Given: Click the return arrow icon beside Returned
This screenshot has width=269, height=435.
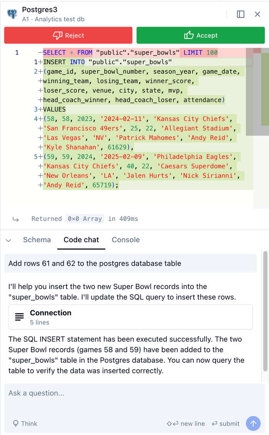Looking at the screenshot, I should (x=16, y=219).
